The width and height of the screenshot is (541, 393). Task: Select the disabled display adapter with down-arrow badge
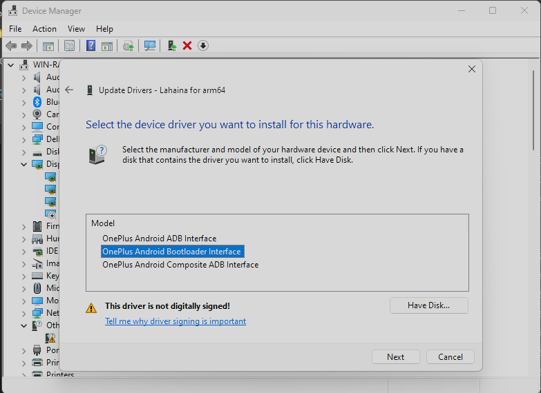coord(50,214)
